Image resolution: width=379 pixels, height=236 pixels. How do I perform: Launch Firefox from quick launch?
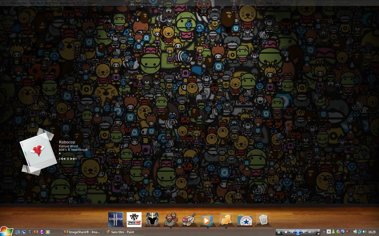pos(36,232)
